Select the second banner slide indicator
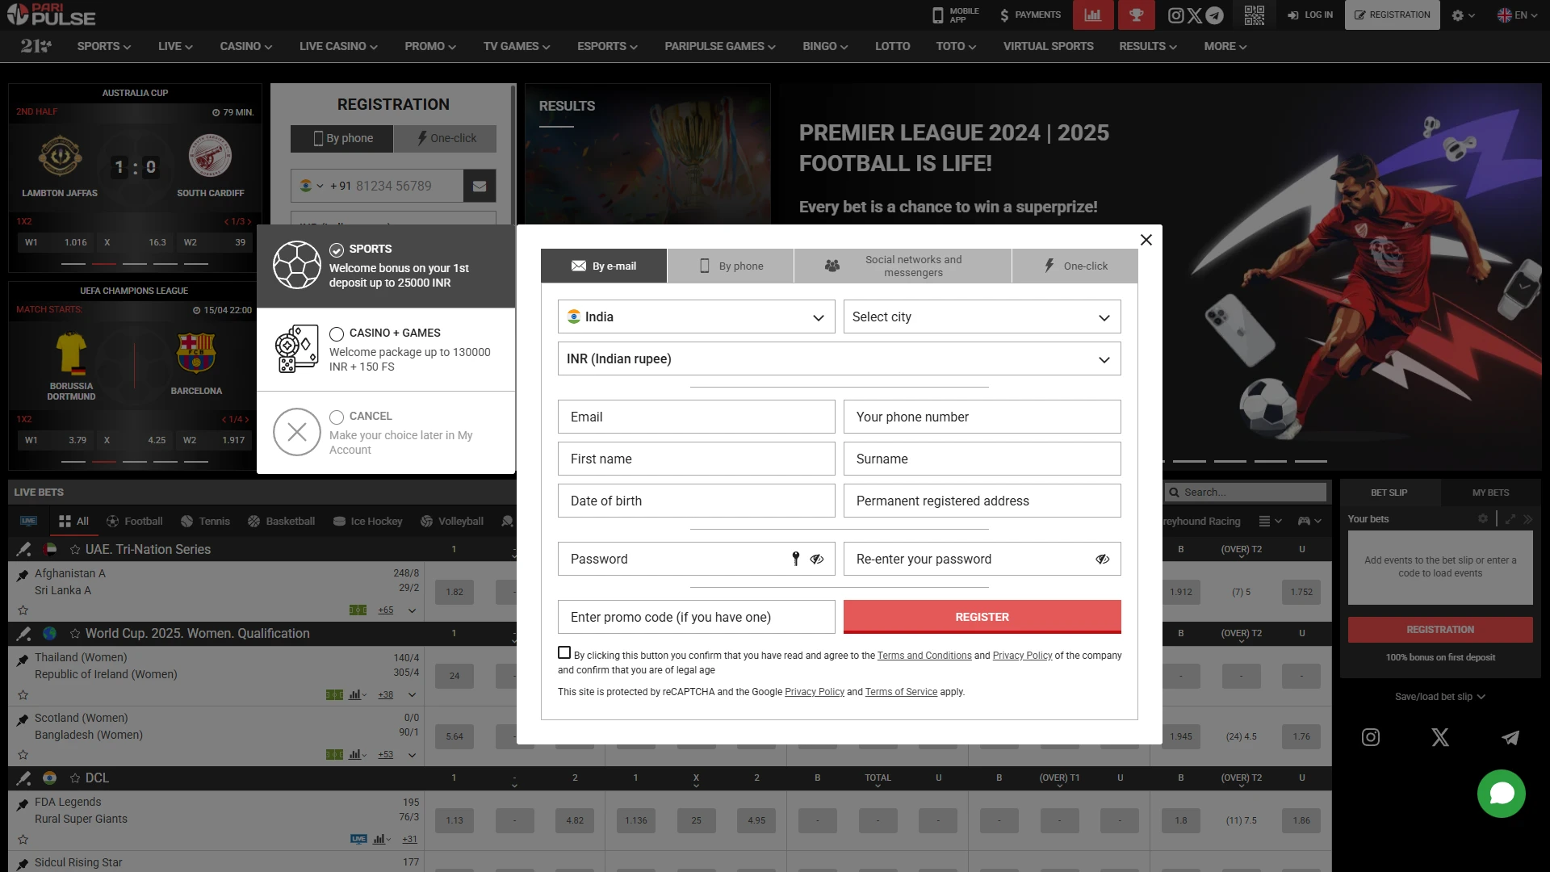 pos(1191,460)
